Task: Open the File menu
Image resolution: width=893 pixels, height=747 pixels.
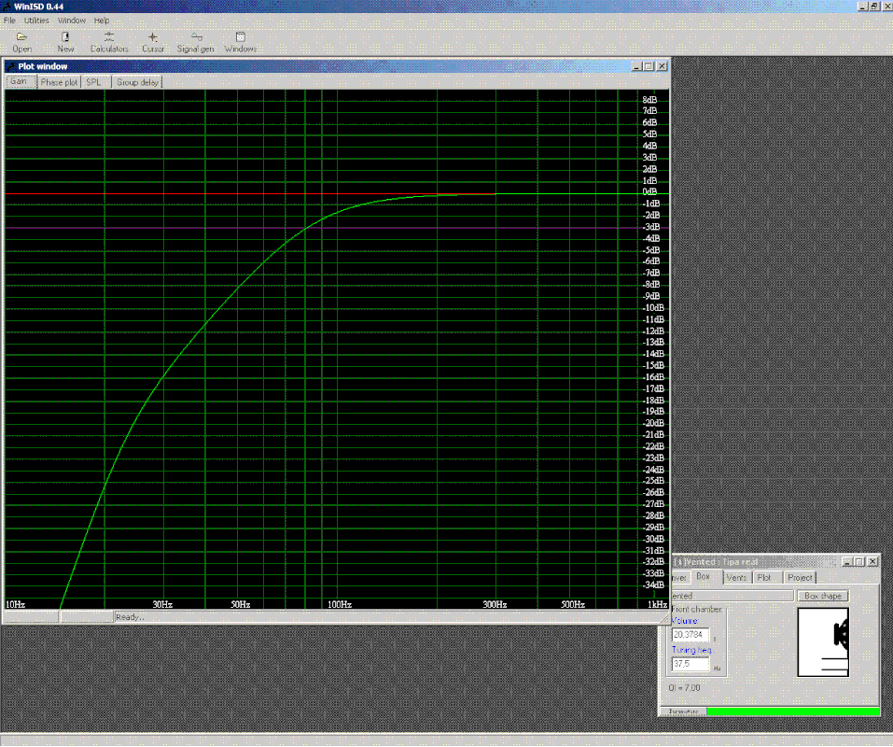Action: pos(9,21)
